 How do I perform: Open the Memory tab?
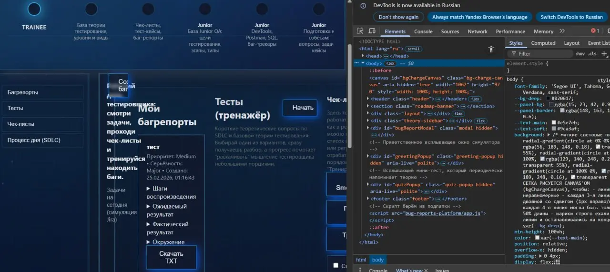[x=543, y=31]
